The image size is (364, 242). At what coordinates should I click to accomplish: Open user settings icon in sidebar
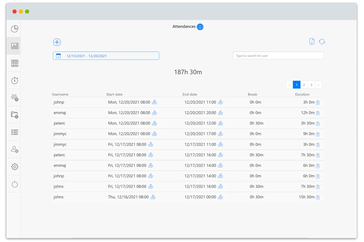15,150
